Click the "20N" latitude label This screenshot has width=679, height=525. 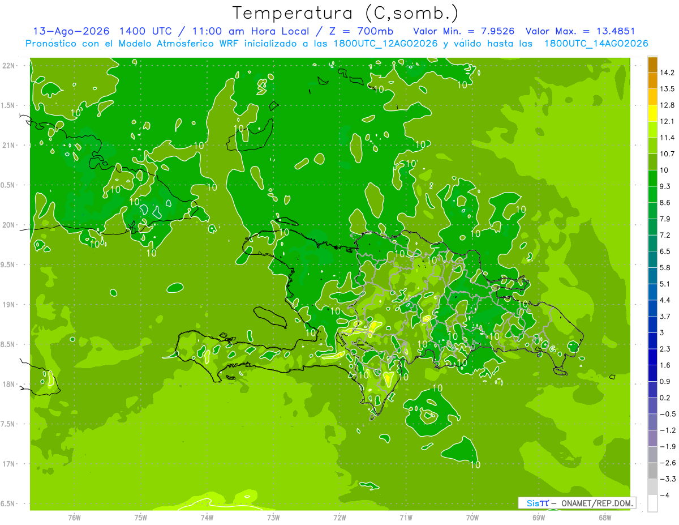tap(10, 225)
